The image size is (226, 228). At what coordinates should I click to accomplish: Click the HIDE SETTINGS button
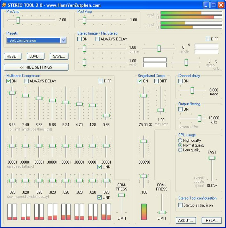point(36,67)
